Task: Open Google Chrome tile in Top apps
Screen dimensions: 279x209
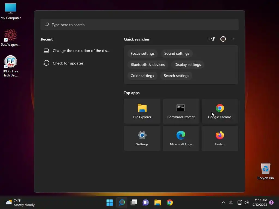Action: click(220, 111)
